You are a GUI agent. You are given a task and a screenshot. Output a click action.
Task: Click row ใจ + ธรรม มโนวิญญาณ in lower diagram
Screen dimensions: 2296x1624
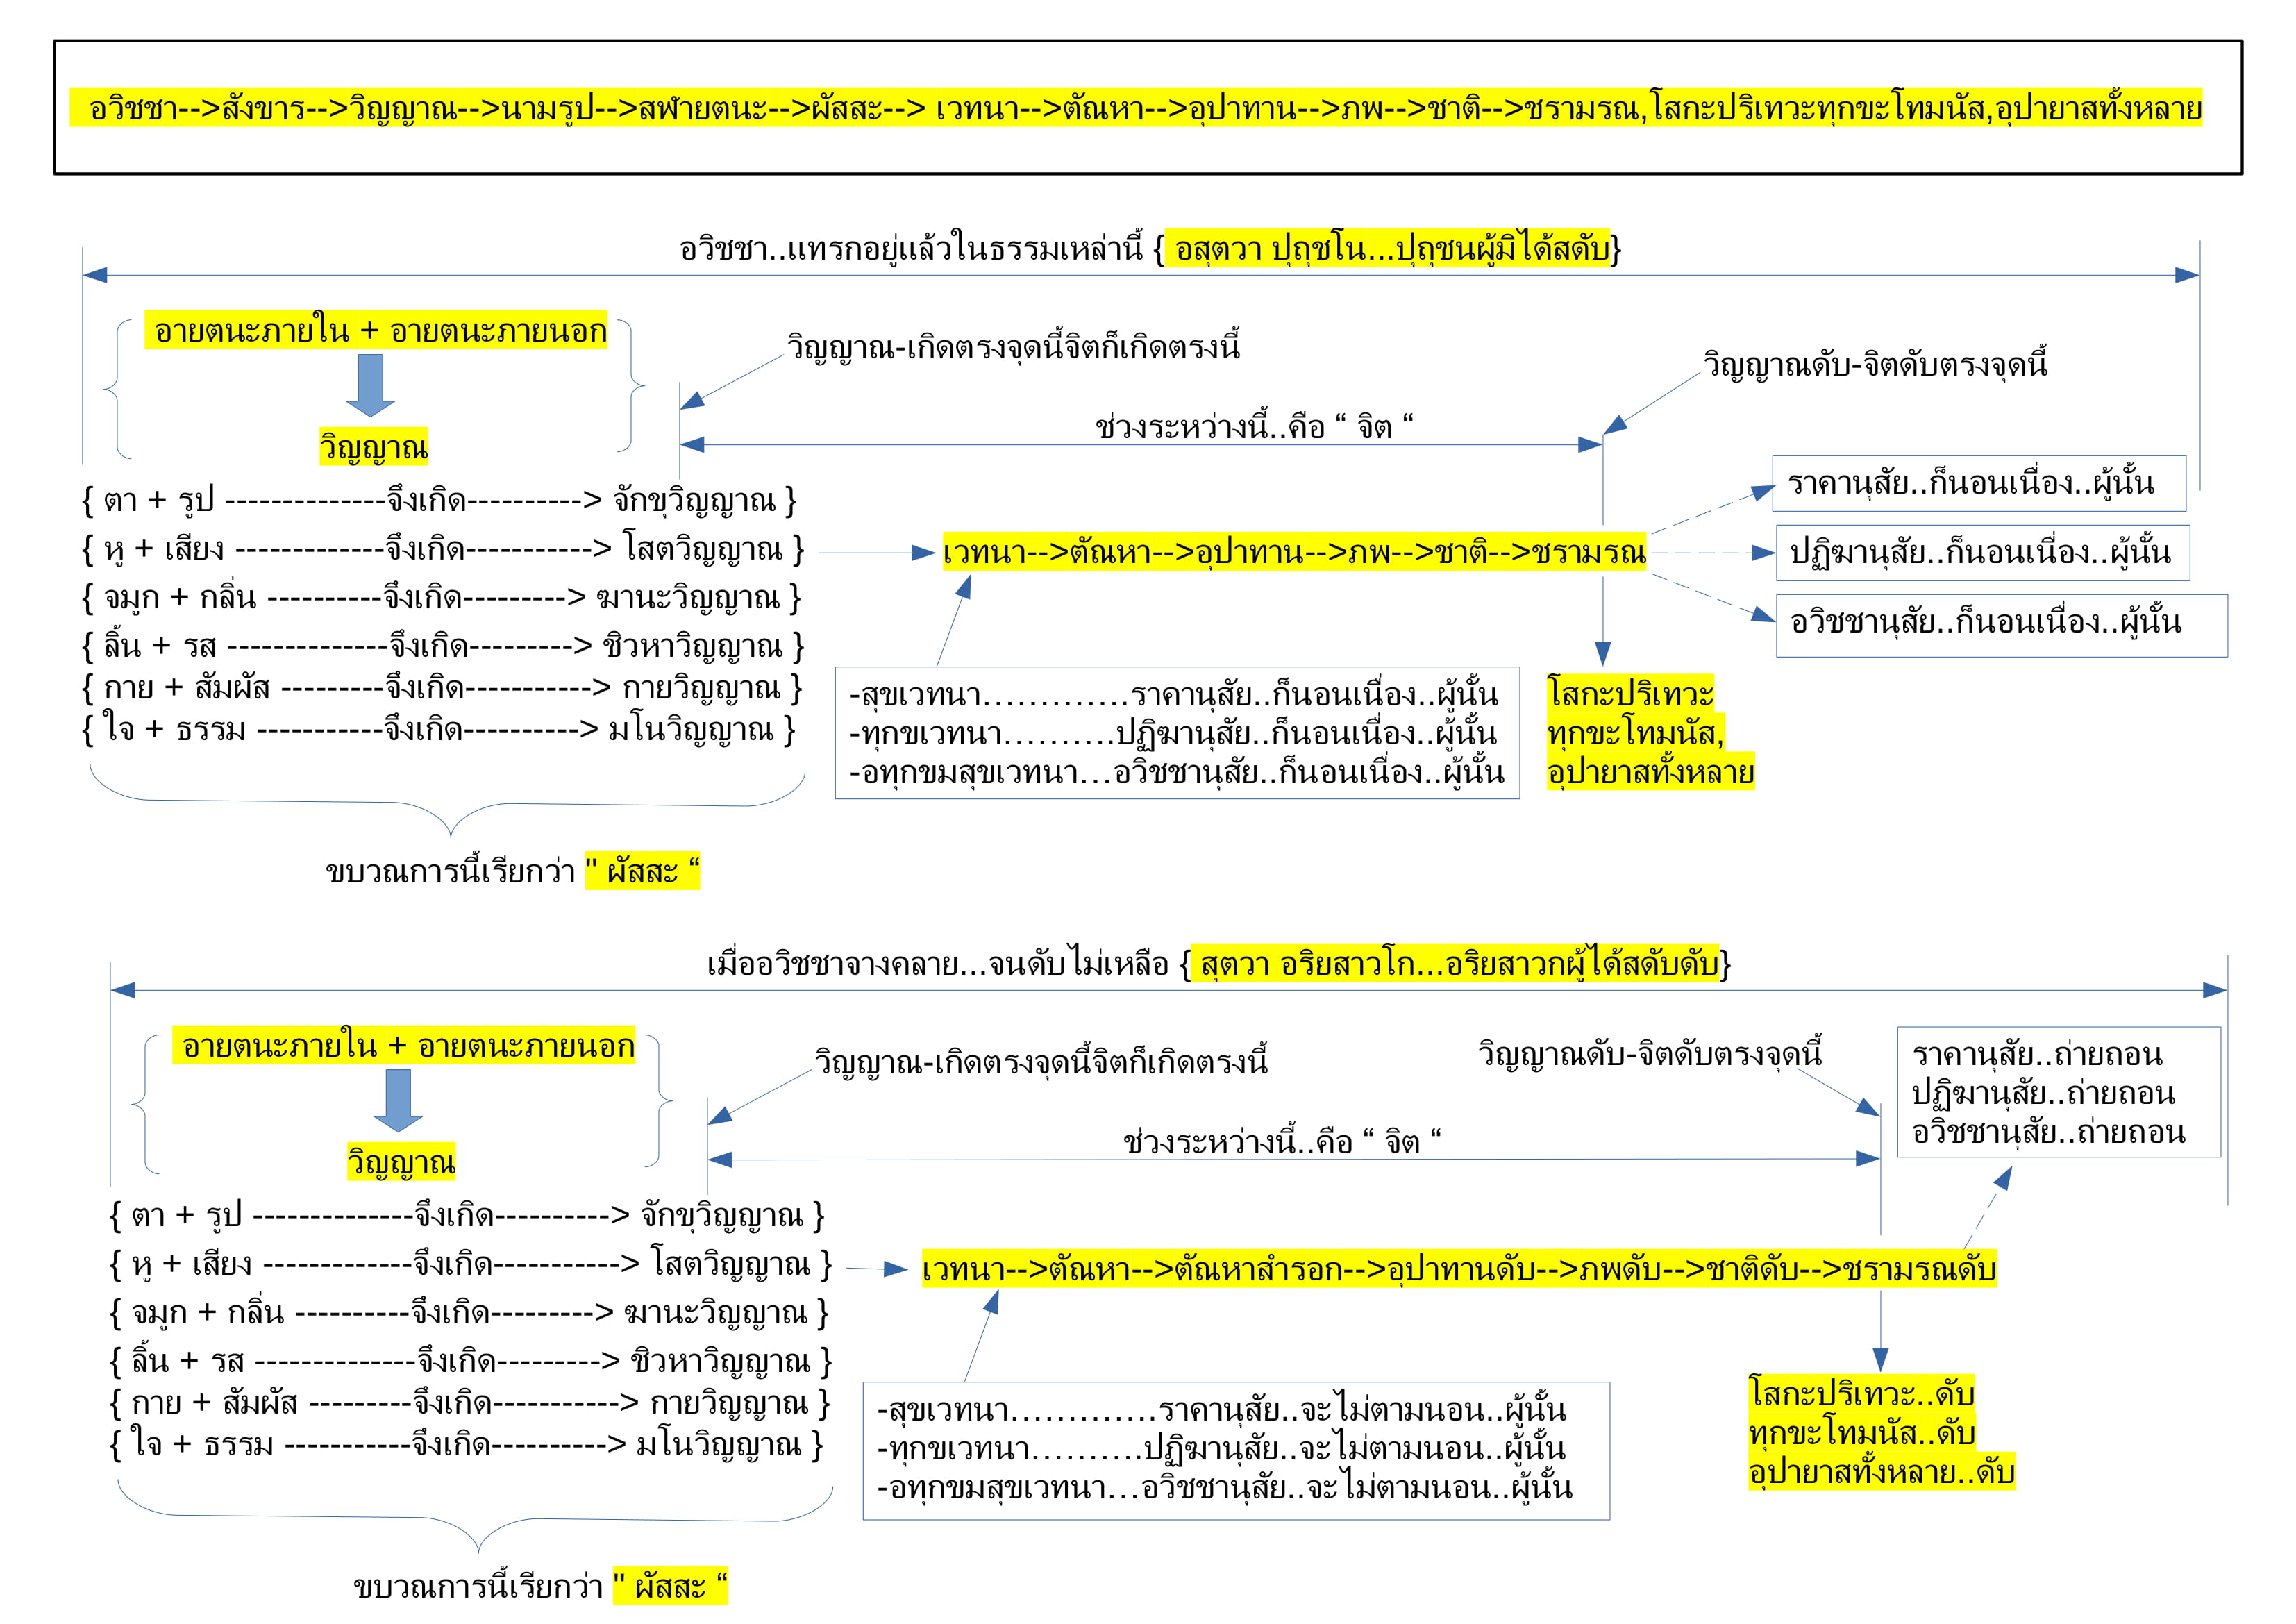[x=467, y=1444]
